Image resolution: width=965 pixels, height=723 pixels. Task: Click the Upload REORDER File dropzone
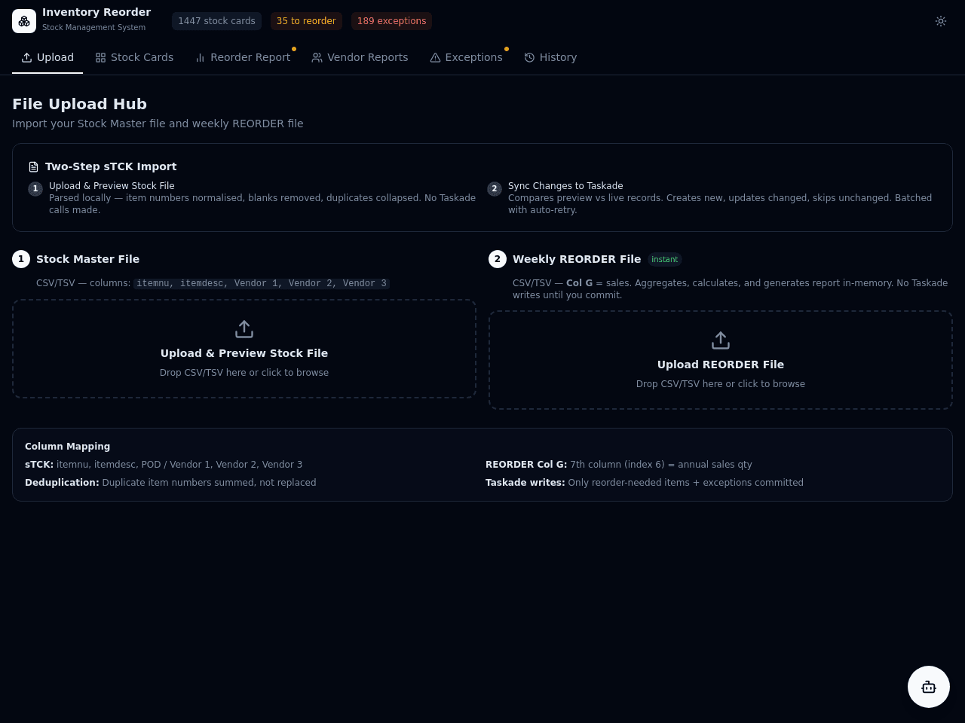(721, 360)
